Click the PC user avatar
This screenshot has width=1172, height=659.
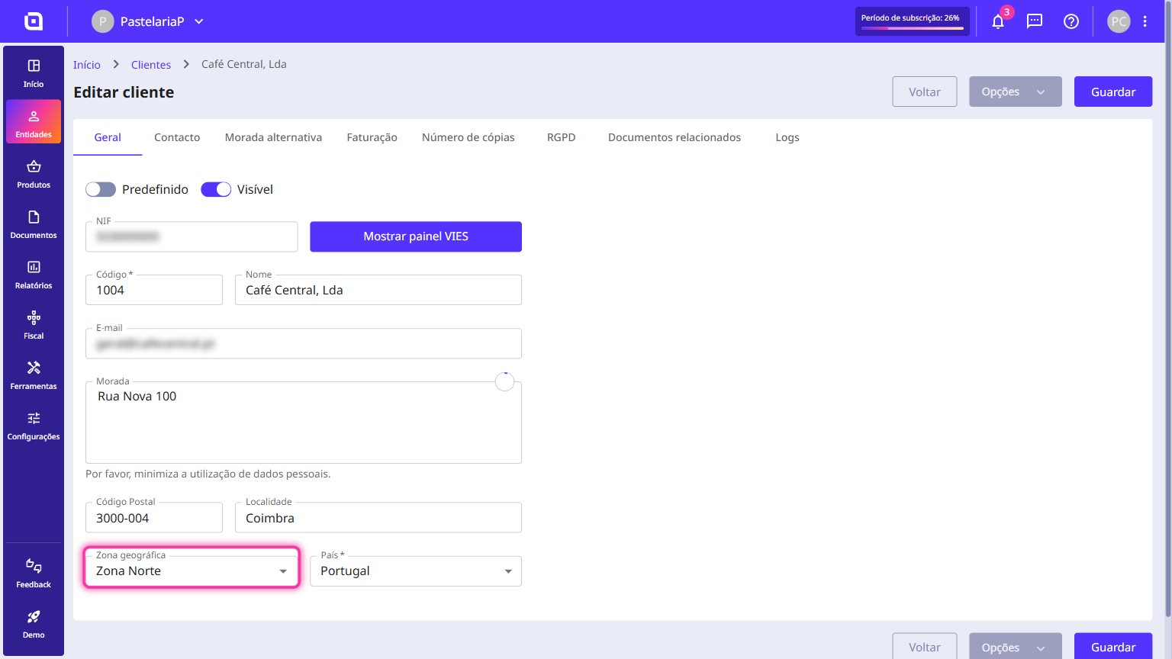click(1119, 21)
